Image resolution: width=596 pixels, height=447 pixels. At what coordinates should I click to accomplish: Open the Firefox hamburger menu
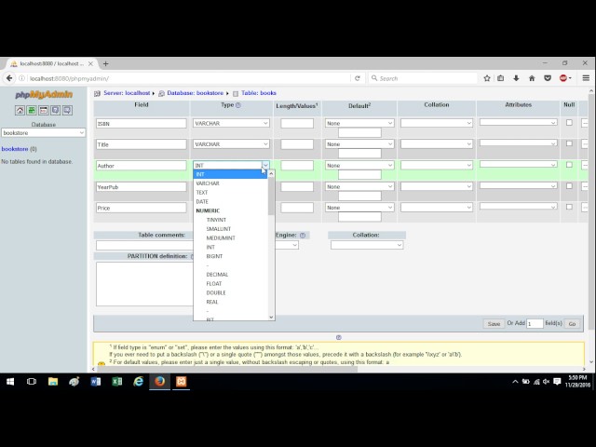pyautogui.click(x=586, y=78)
